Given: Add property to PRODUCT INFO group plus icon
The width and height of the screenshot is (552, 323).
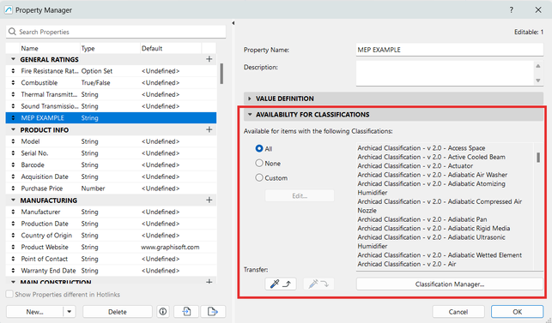Looking at the screenshot, I should (x=209, y=129).
